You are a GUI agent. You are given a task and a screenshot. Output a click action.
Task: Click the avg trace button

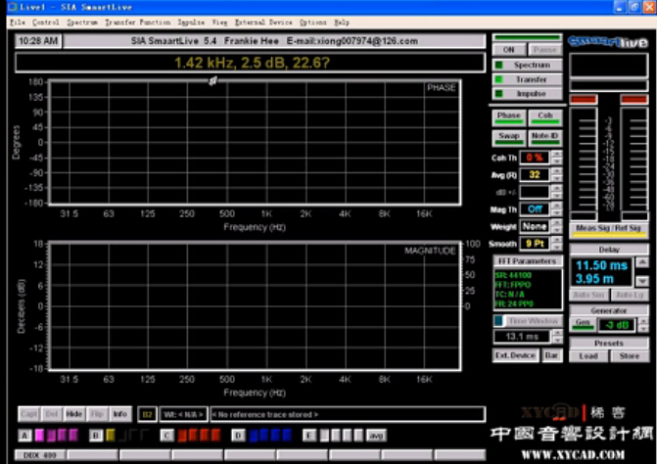pos(376,436)
